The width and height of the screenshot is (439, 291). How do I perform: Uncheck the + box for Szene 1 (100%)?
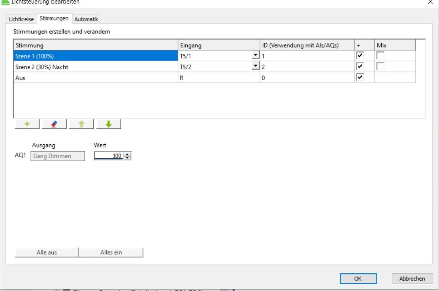coord(360,55)
